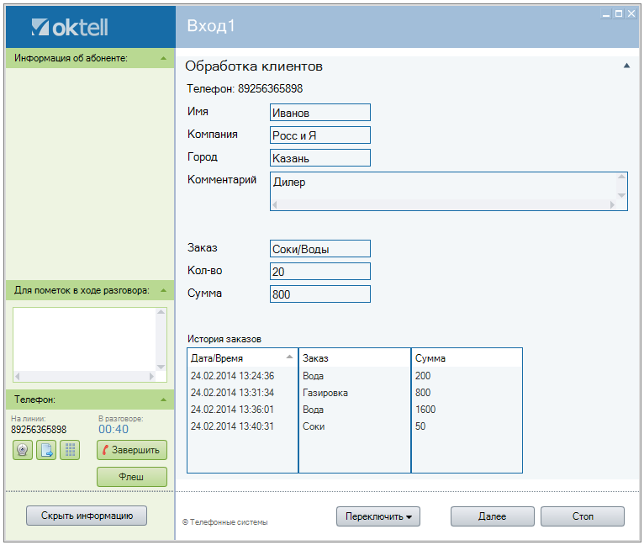Open the dial pad keypad icon
644x545 pixels.
point(70,450)
